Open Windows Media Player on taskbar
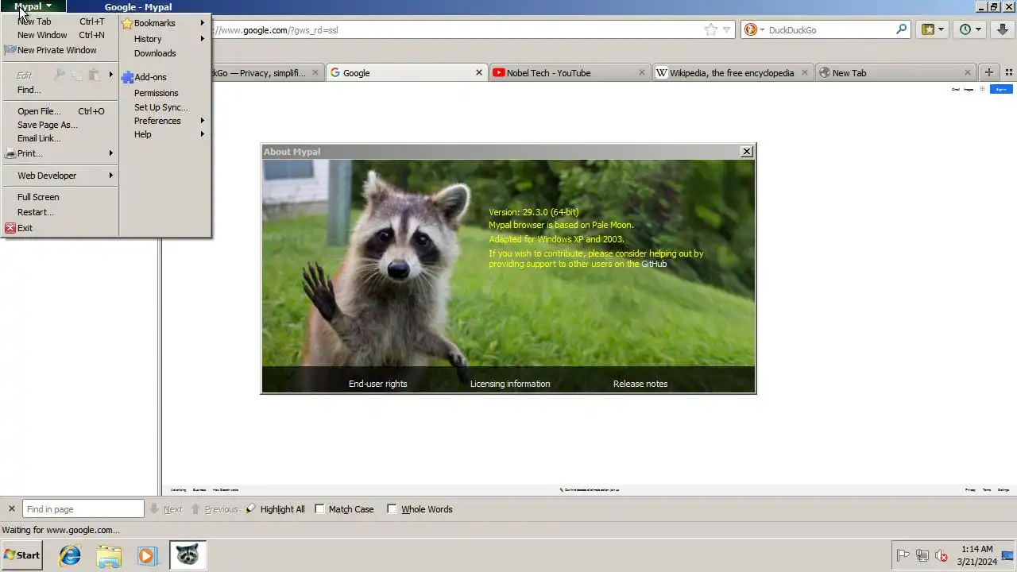The height and width of the screenshot is (572, 1017). click(147, 555)
